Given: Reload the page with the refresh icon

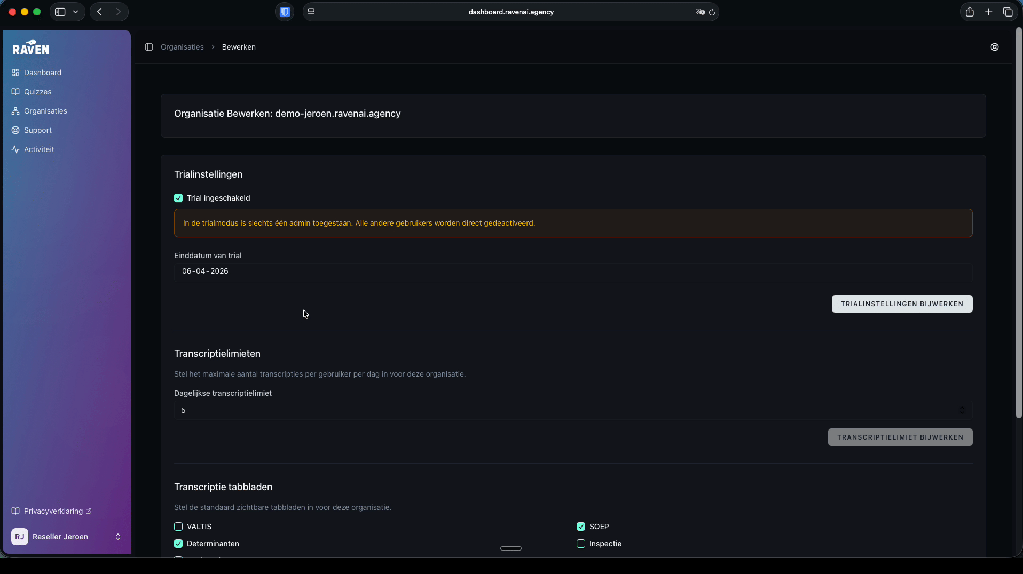Looking at the screenshot, I should tap(712, 12).
